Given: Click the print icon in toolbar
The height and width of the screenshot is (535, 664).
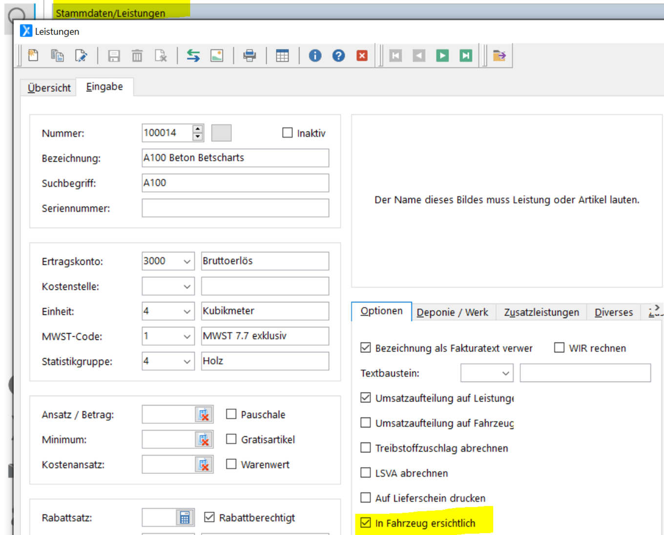Looking at the screenshot, I should (249, 56).
